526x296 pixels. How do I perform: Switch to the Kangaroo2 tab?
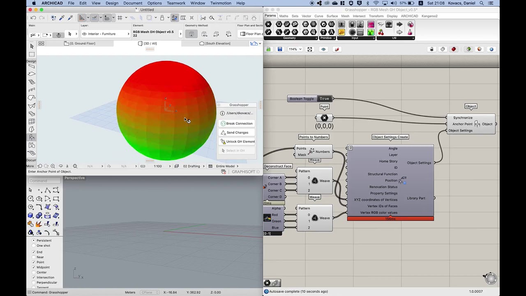[x=429, y=16]
